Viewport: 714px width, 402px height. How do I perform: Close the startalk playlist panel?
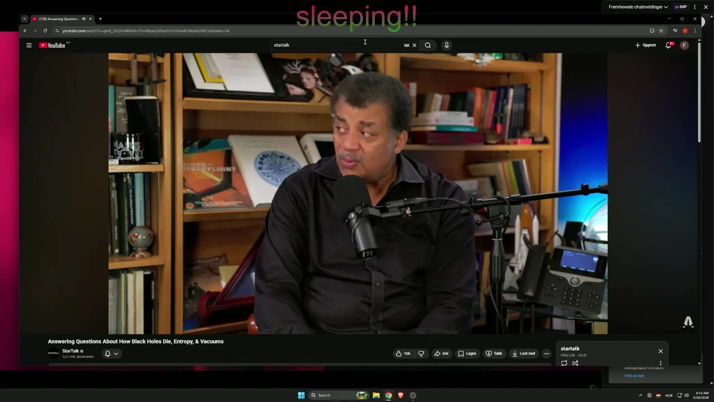660,351
